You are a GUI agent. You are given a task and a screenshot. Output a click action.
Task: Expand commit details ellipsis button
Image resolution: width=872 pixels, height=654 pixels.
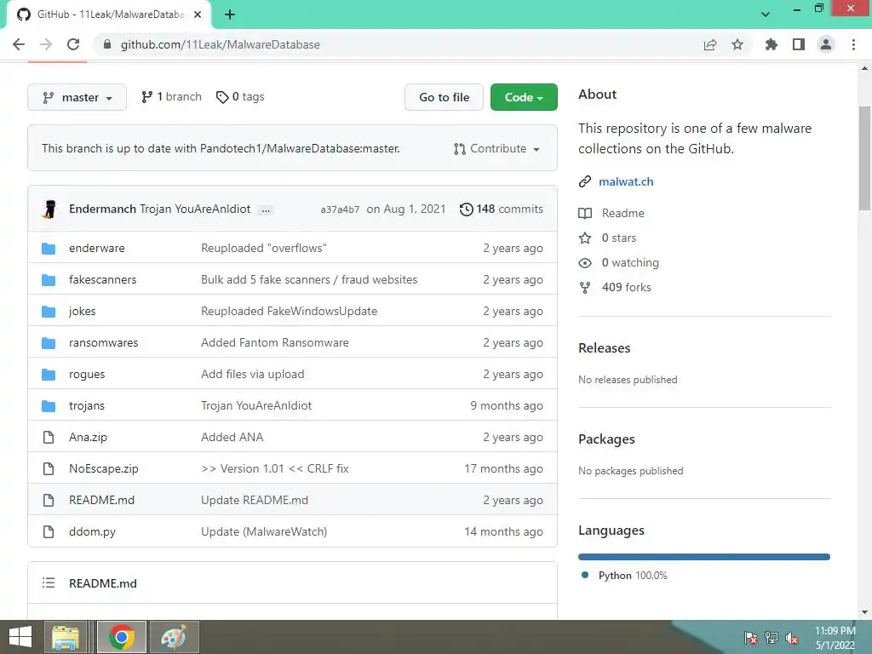click(x=266, y=209)
